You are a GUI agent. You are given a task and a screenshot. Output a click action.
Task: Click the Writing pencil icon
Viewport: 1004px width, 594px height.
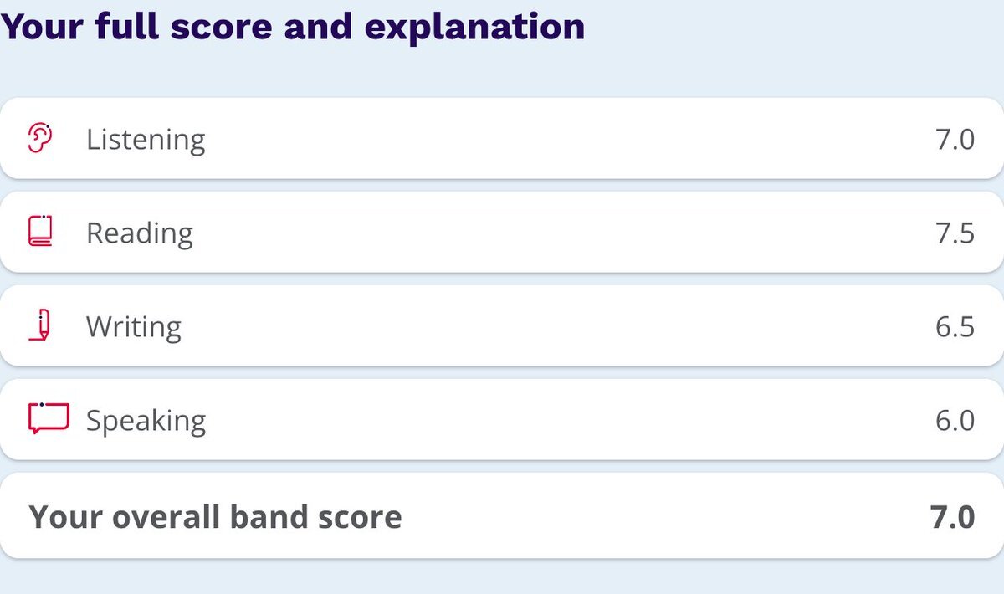40,325
